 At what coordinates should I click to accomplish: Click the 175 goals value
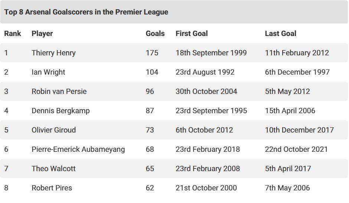click(x=152, y=53)
